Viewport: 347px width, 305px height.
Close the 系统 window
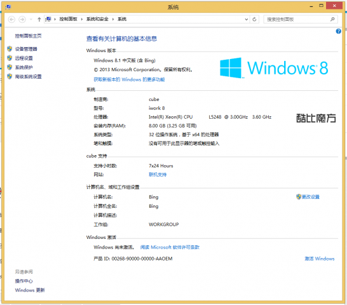(x=334, y=6)
